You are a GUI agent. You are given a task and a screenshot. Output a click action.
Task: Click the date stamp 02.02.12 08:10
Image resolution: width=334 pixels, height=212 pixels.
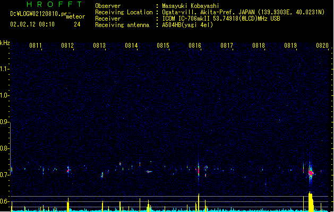coord(32,24)
